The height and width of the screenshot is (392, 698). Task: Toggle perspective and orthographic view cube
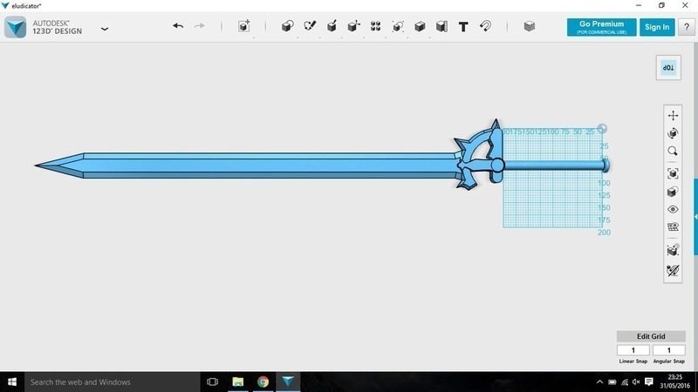673,192
